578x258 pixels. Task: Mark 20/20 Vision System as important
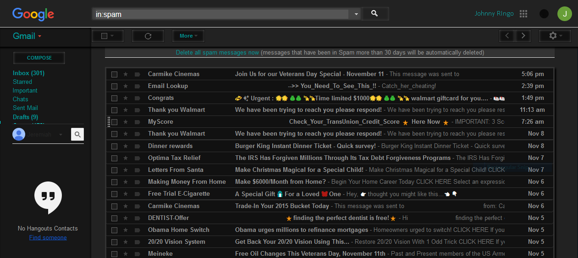tap(137, 242)
